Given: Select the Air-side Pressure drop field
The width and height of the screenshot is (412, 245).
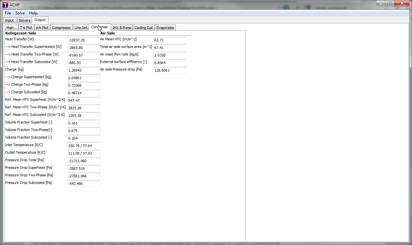Looking at the screenshot, I should click(170, 70).
